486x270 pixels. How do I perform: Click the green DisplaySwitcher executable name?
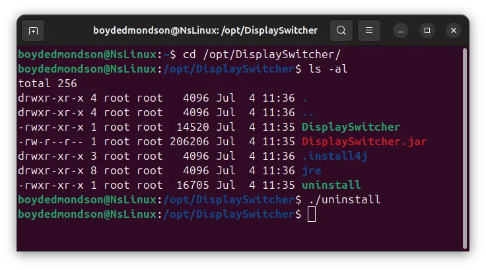(x=351, y=127)
